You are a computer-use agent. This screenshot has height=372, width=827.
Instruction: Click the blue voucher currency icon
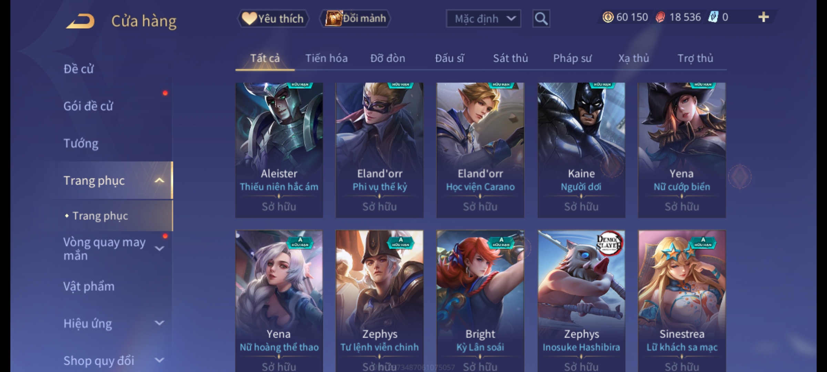pos(713,17)
